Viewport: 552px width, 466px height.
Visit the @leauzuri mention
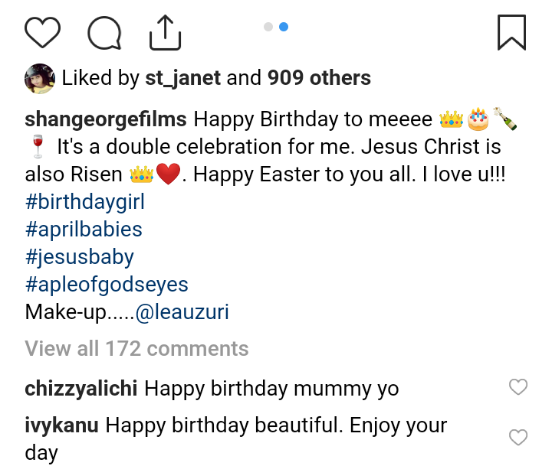click(182, 312)
